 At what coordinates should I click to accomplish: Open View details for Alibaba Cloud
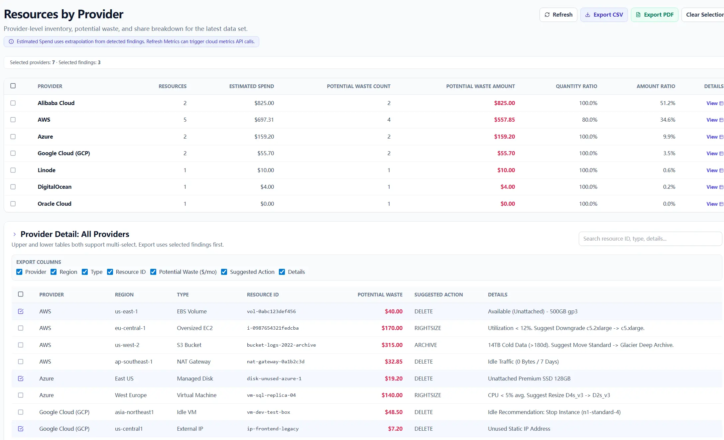point(714,103)
